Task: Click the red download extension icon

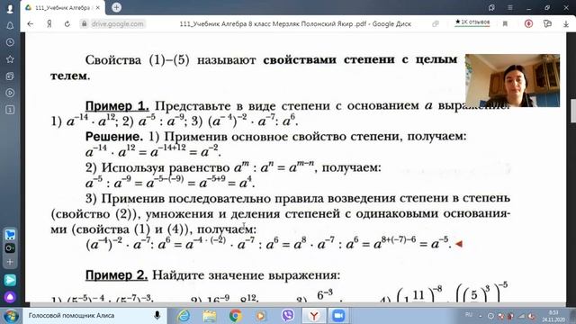Action: tap(528, 24)
